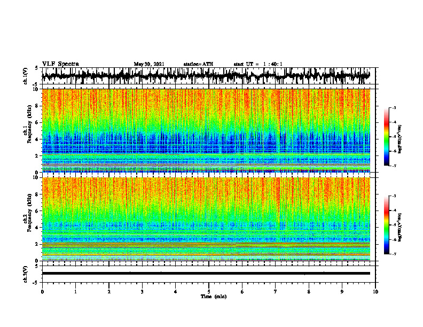Viewport: 423px width, 327px height.
Task: Click the 'start UT = 1 : 40: 1' text
Action: tap(258, 64)
